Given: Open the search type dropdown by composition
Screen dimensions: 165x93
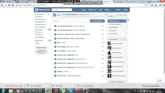Looking at the screenshot, I should [x=97, y=21].
